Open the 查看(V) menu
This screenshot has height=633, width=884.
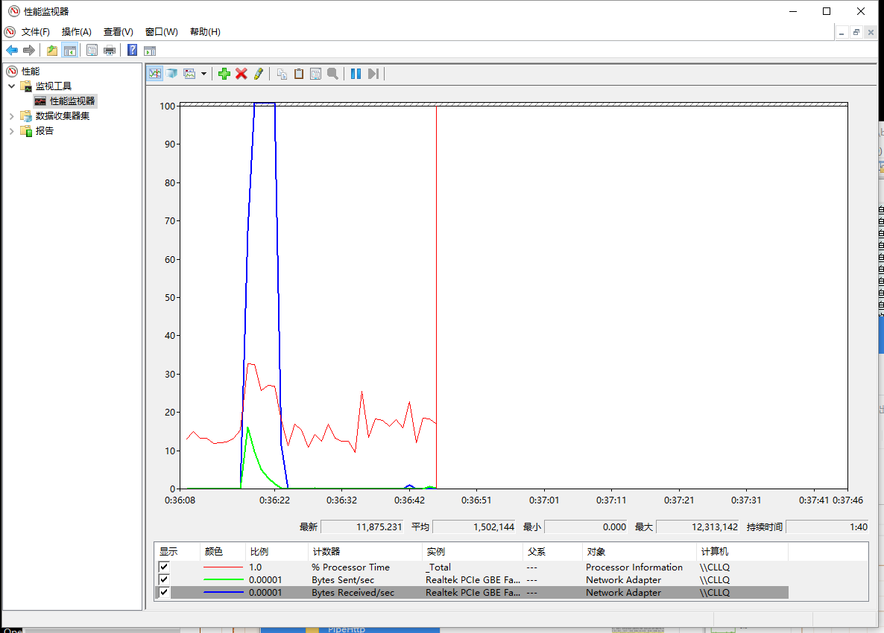tap(118, 32)
